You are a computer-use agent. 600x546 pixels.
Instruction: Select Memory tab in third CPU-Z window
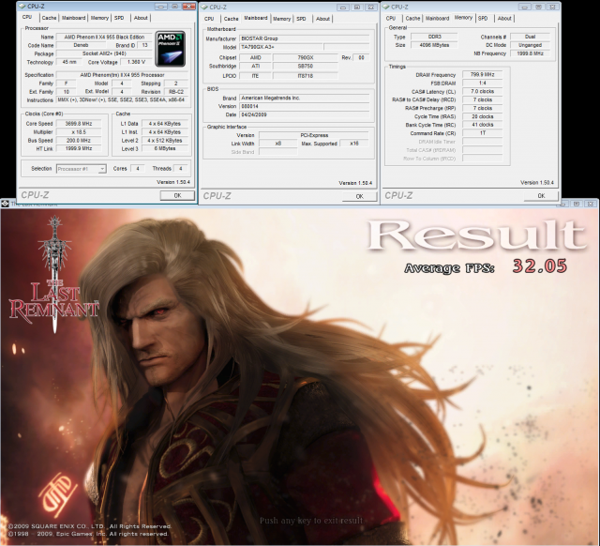(463, 18)
